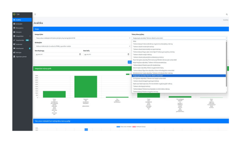This screenshot has width=245, height=146.
Task: Select Türkmen döwlet maliýe instituty option
Action: (x=142, y=55)
